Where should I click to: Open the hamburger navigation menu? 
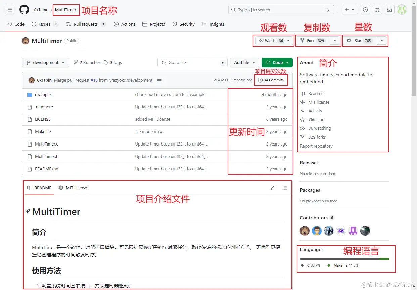coord(10,10)
